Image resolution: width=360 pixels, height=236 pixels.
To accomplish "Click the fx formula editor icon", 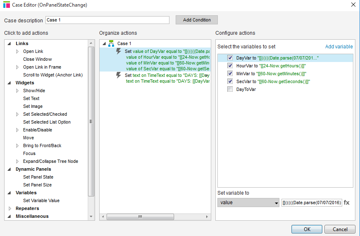I will pyautogui.click(x=346, y=203).
